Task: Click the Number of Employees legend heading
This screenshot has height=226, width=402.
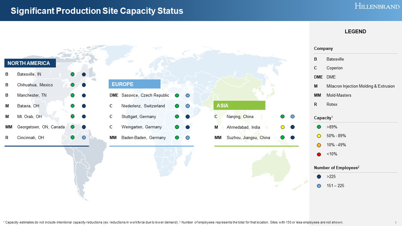Action: (x=337, y=168)
